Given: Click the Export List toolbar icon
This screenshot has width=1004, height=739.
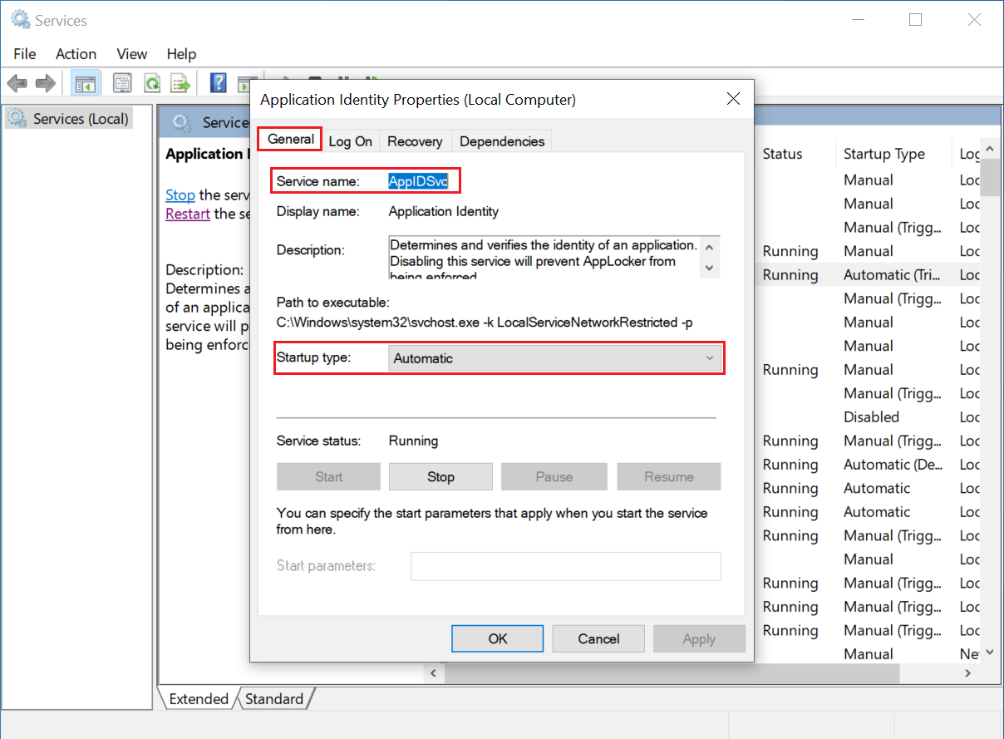Looking at the screenshot, I should [180, 83].
